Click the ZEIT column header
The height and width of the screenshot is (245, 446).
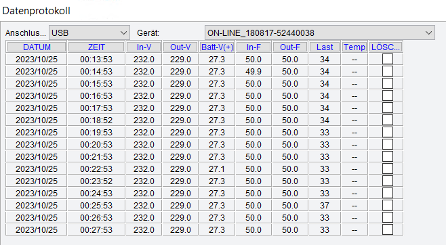[x=96, y=47]
